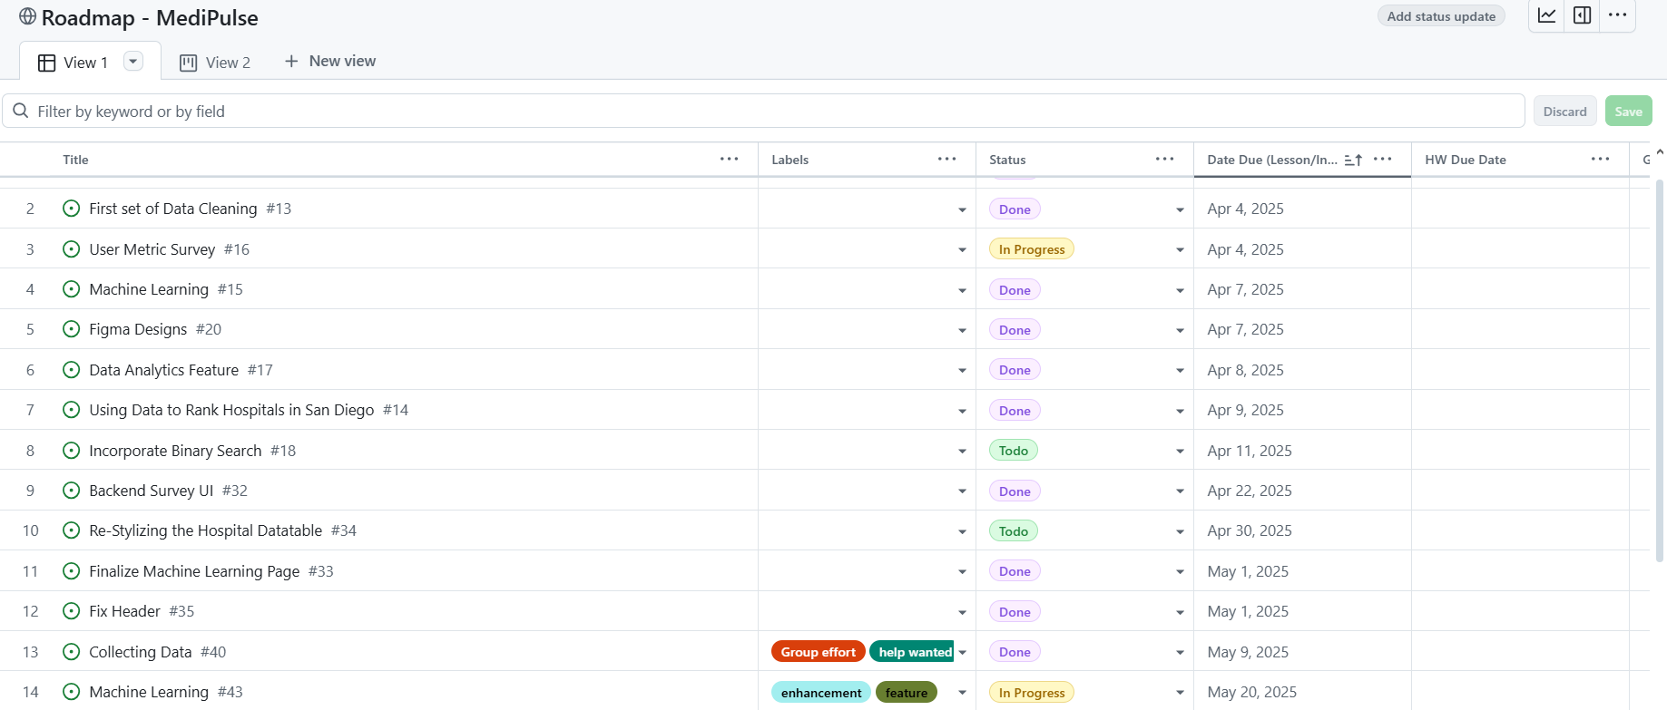Select row number 11

point(30,571)
